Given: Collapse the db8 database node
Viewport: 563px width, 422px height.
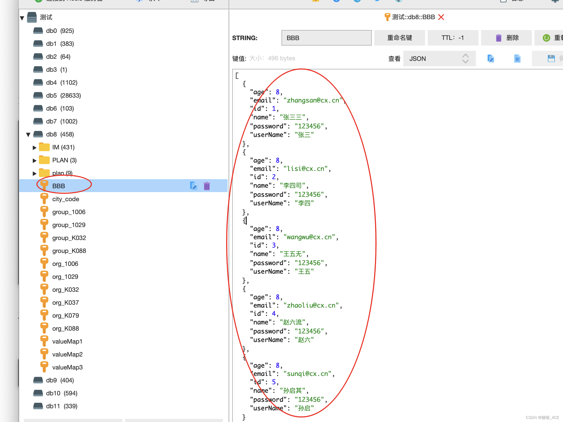Looking at the screenshot, I should point(28,135).
